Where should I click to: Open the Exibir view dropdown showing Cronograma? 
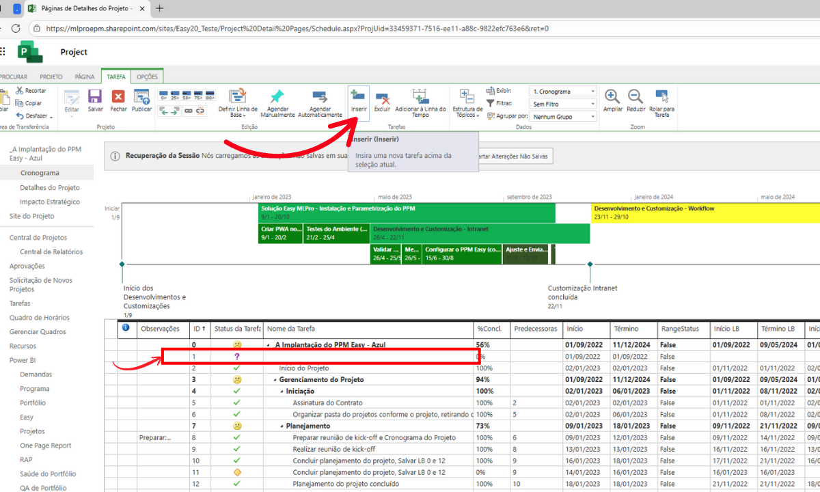563,92
